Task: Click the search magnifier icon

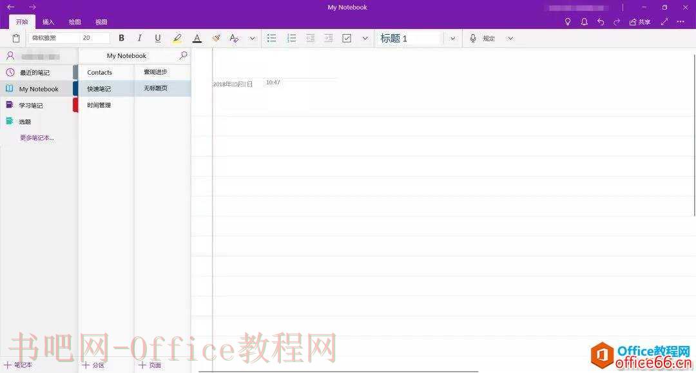Action: [183, 55]
